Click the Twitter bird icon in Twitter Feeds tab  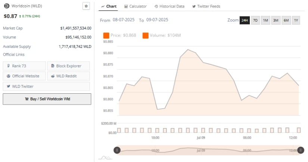(x=194, y=6)
